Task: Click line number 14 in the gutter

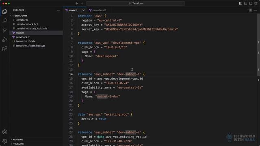Action: pos(71,74)
